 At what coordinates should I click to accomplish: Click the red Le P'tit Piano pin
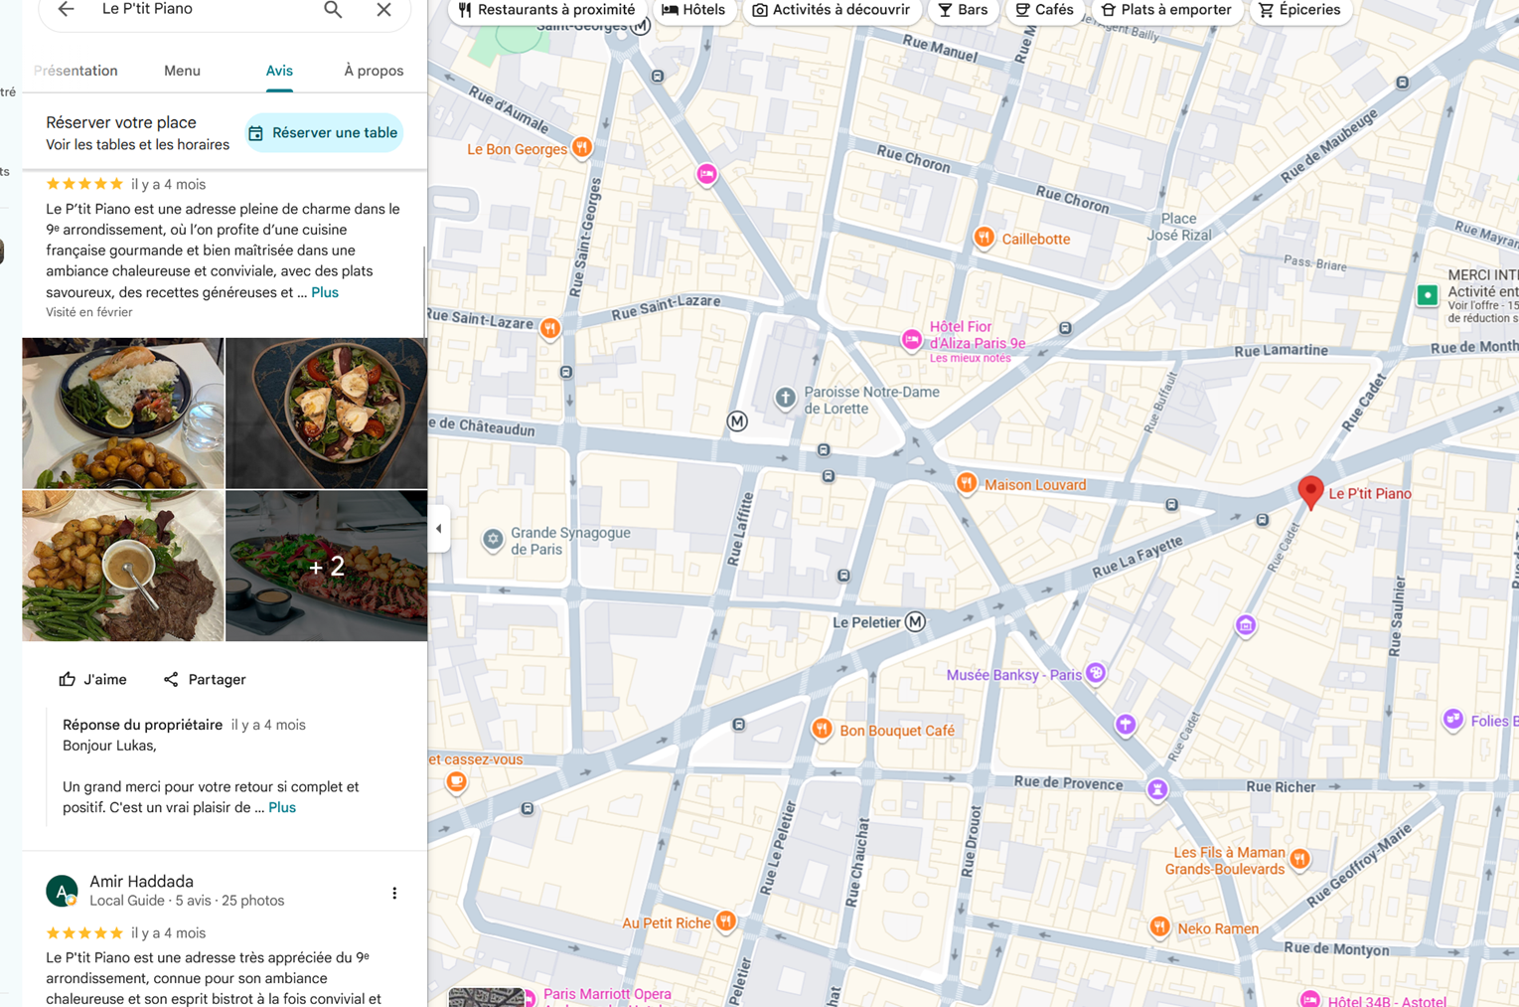tap(1310, 491)
